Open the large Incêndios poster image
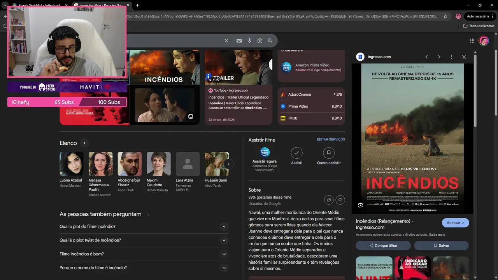The width and height of the screenshot is (498, 280). click(x=412, y=139)
